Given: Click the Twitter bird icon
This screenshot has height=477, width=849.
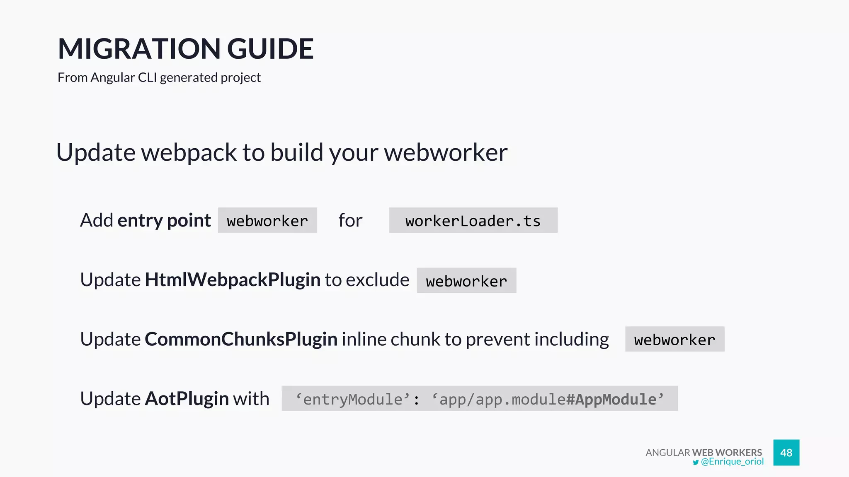Looking at the screenshot, I should (x=695, y=463).
